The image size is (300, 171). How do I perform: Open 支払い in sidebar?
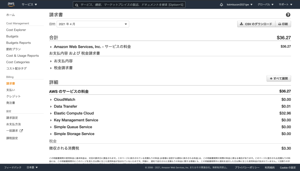point(10,90)
